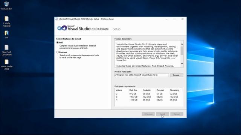Click the Required column header
The width and height of the screenshot is (241, 135).
(160, 90)
